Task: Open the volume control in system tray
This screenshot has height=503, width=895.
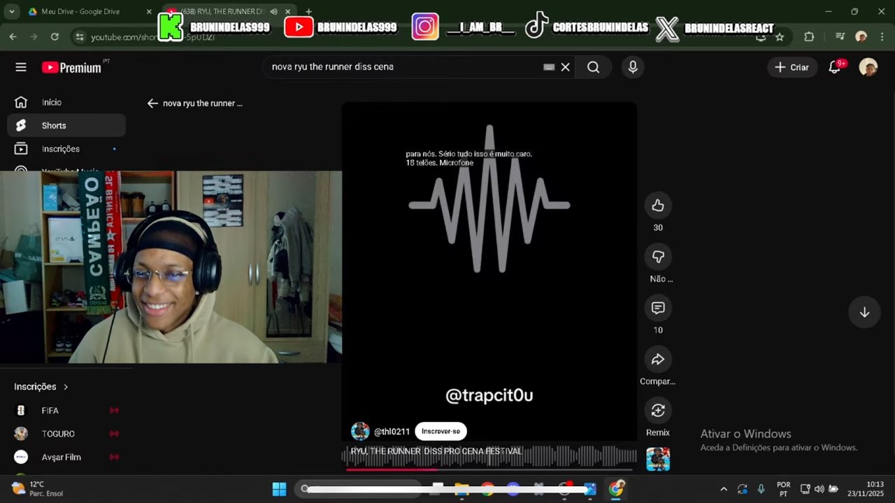Action: [819, 489]
